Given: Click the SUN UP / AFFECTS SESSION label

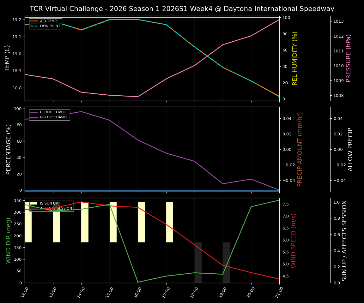Looking at the screenshot, I should (344, 241).
